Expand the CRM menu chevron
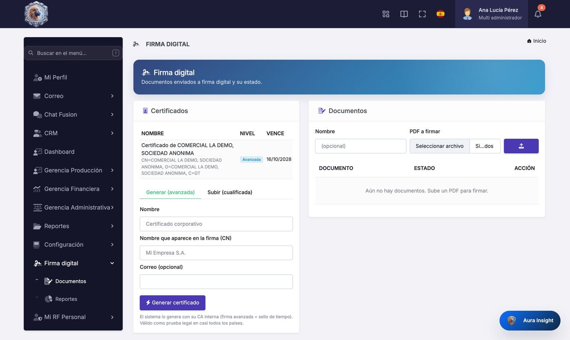Image resolution: width=570 pixels, height=340 pixels. [112, 133]
